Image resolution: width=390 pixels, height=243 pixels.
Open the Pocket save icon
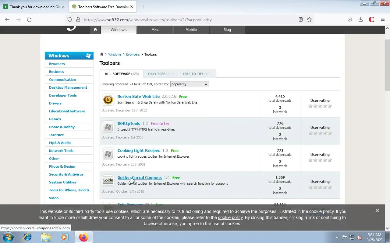coord(350,19)
